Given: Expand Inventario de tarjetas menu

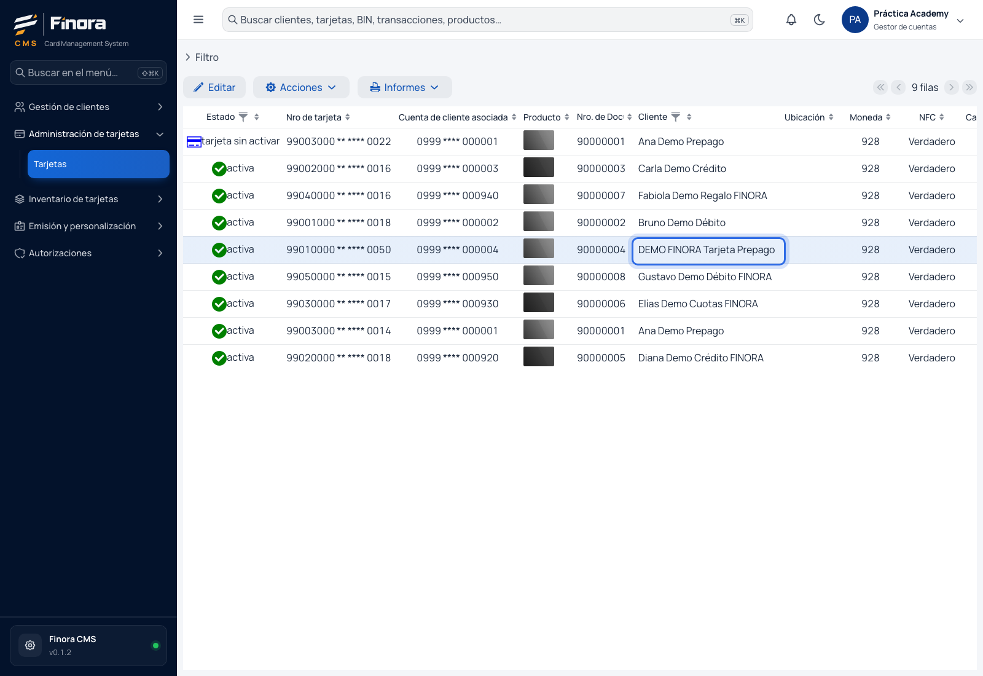Looking at the screenshot, I should 88,199.
